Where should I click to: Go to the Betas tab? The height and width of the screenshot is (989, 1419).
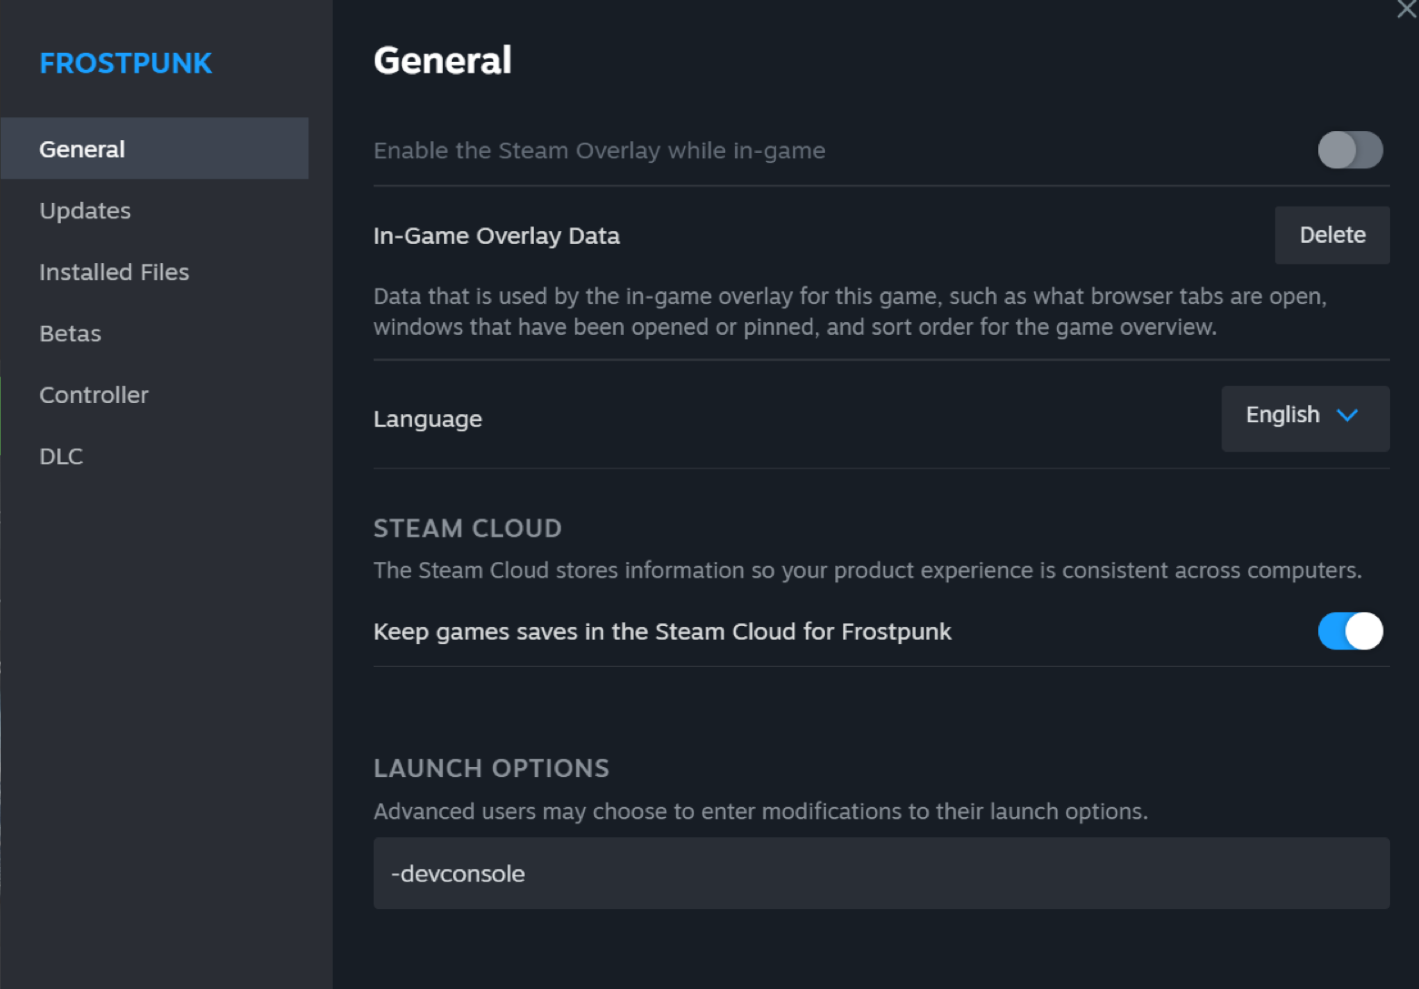[70, 334]
